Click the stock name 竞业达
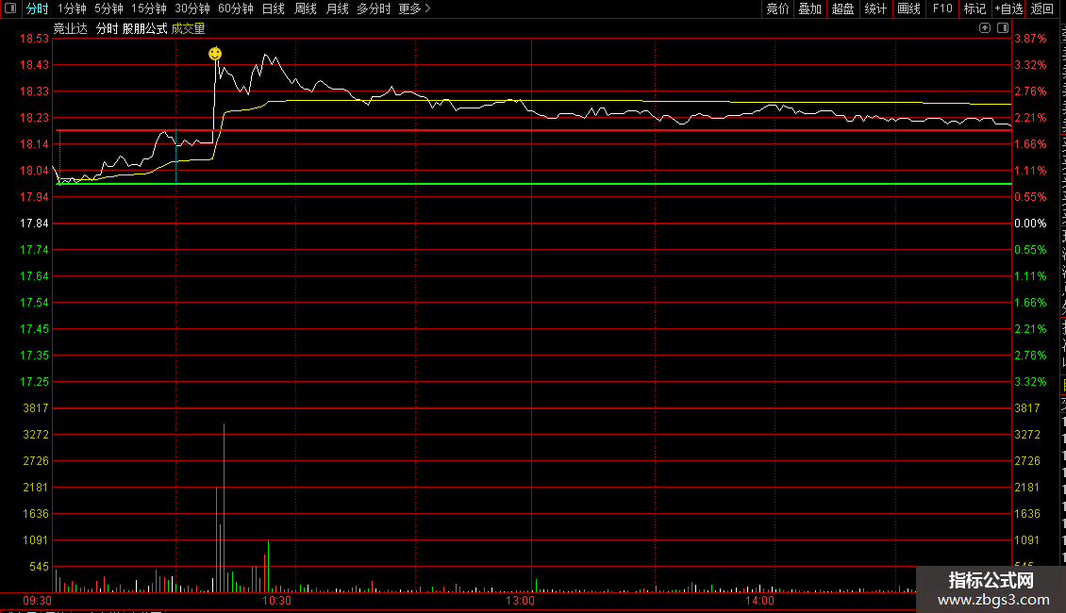This screenshot has height=613, width=1066. [x=71, y=28]
